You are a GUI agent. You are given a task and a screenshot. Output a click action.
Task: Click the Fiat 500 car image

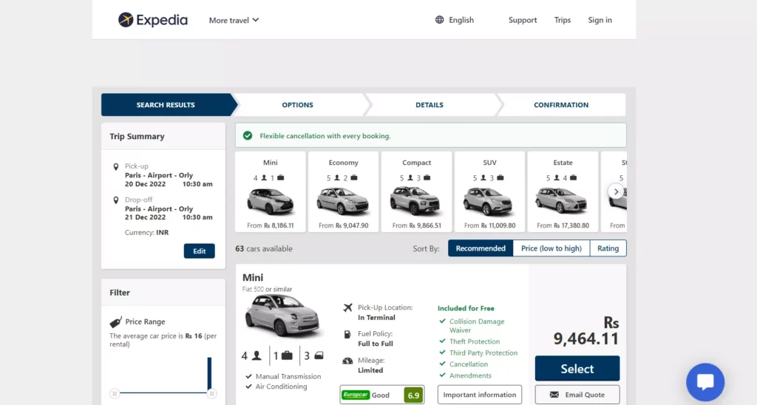[282, 316]
